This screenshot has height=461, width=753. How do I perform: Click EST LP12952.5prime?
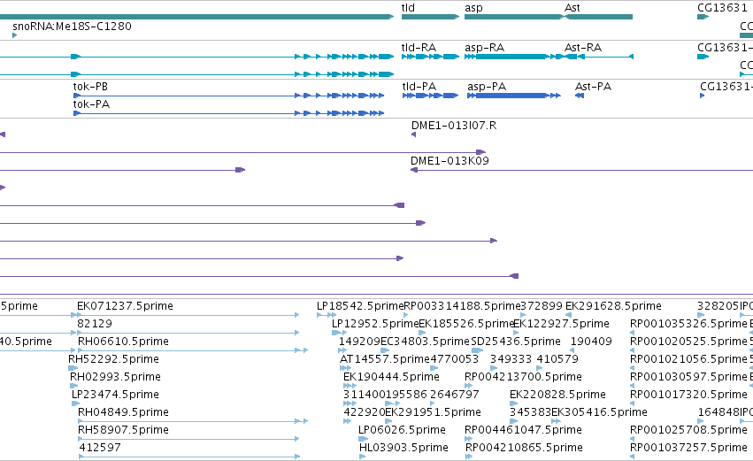[x=375, y=324]
